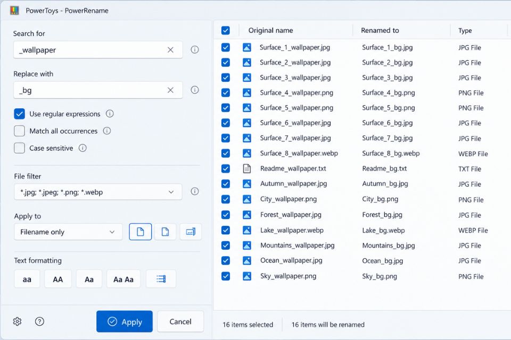Viewport: 511px width, 340px height.
Task: Click the Cancel button
Action: [x=180, y=321]
